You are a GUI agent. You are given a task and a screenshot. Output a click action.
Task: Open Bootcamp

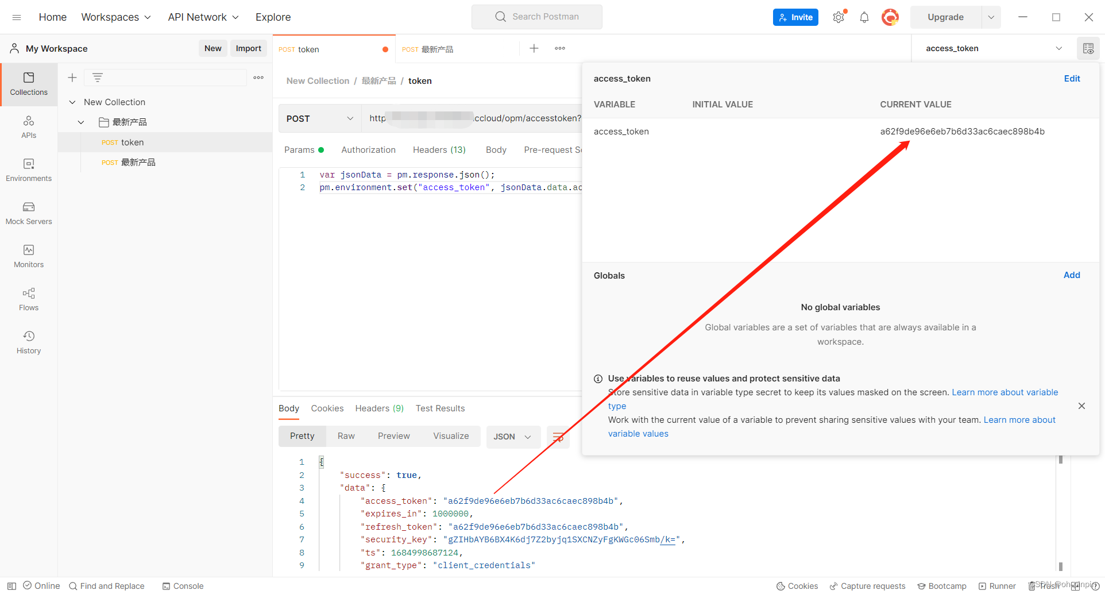(x=942, y=586)
